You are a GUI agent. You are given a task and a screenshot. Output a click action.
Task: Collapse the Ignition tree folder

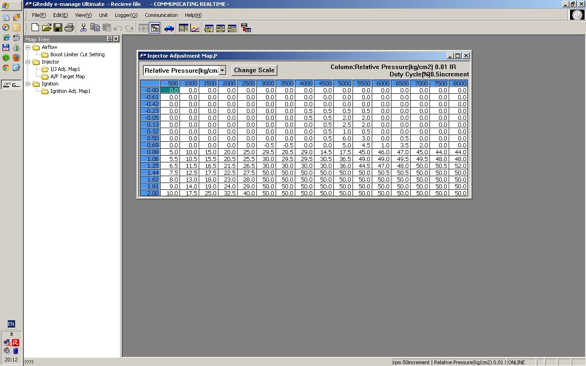point(28,84)
